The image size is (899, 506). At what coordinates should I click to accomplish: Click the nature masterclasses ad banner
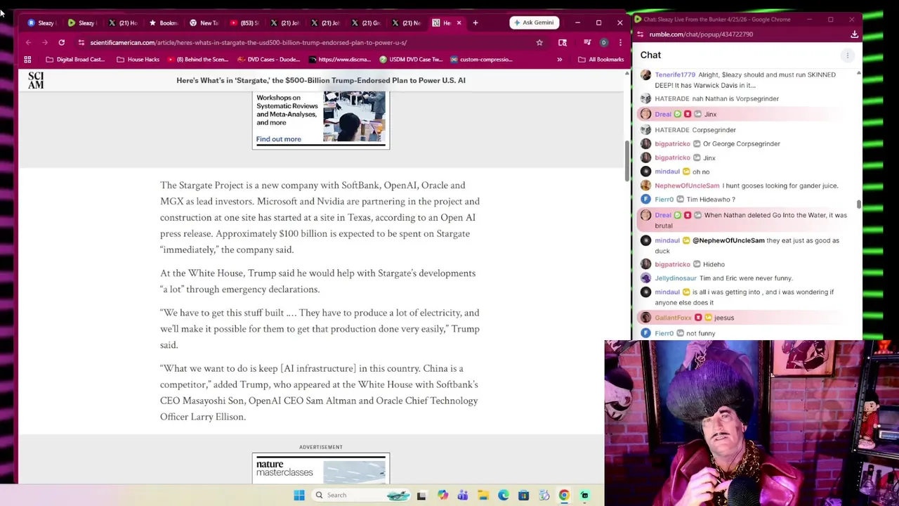click(x=321, y=469)
